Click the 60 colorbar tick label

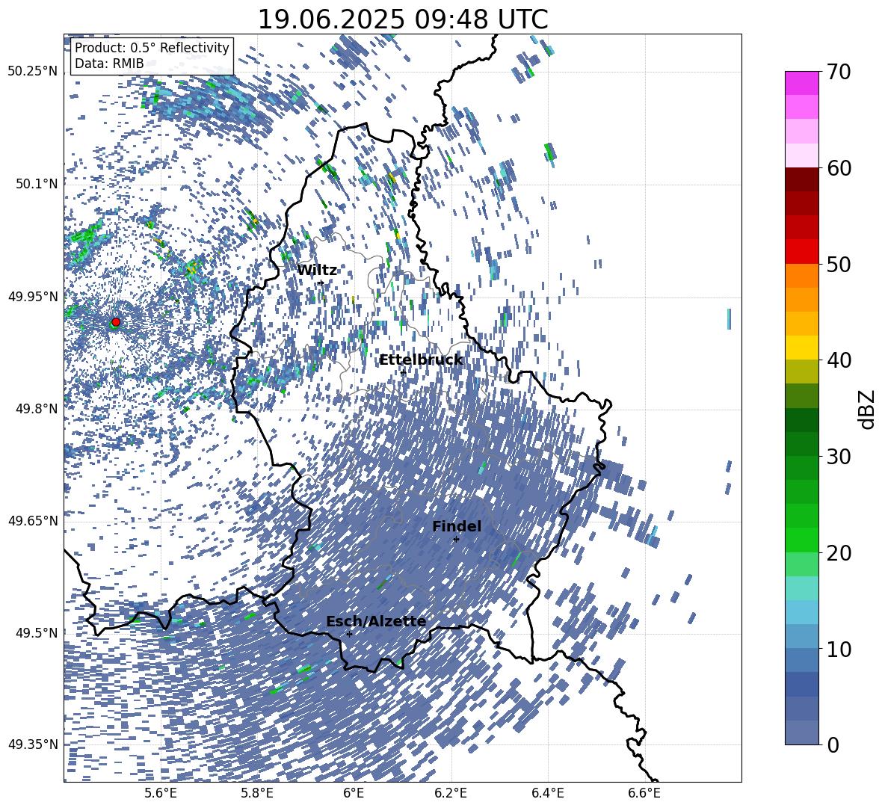839,168
